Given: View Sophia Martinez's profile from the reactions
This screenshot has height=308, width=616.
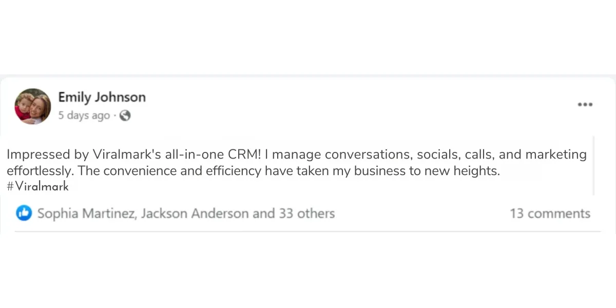Looking at the screenshot, I should pos(86,214).
